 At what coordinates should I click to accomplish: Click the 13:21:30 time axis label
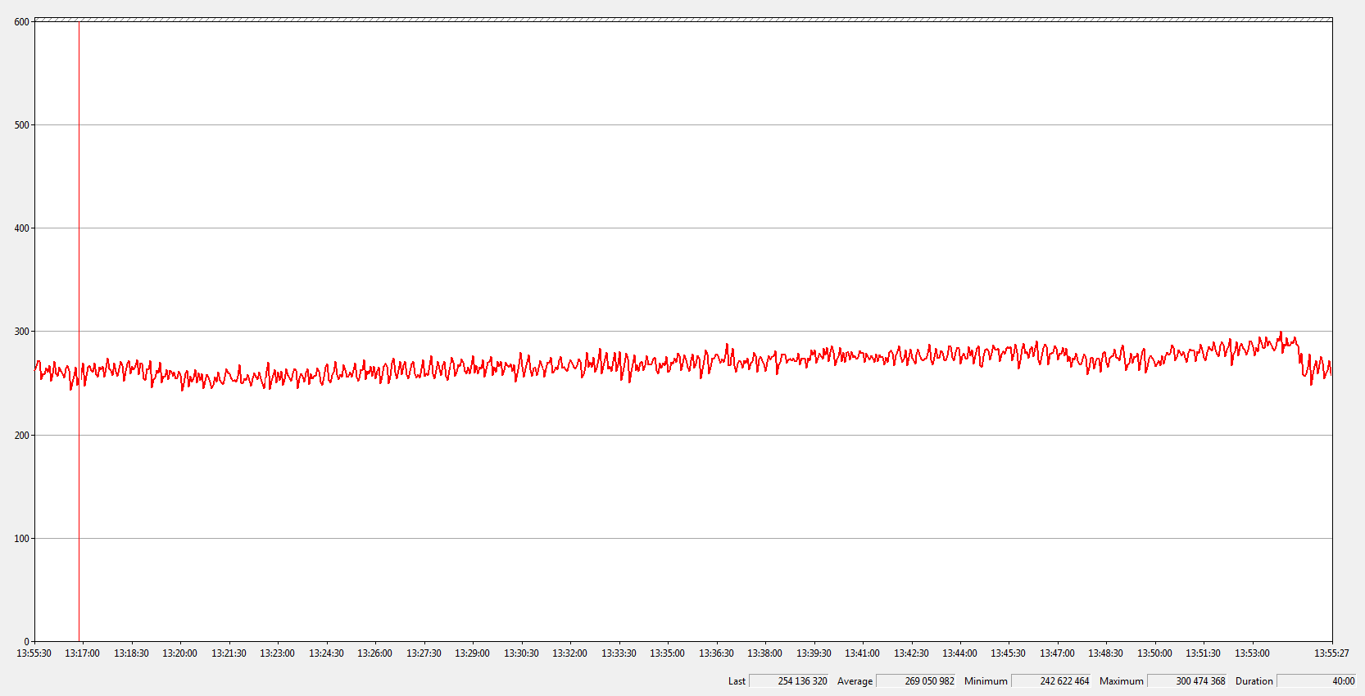(x=229, y=653)
